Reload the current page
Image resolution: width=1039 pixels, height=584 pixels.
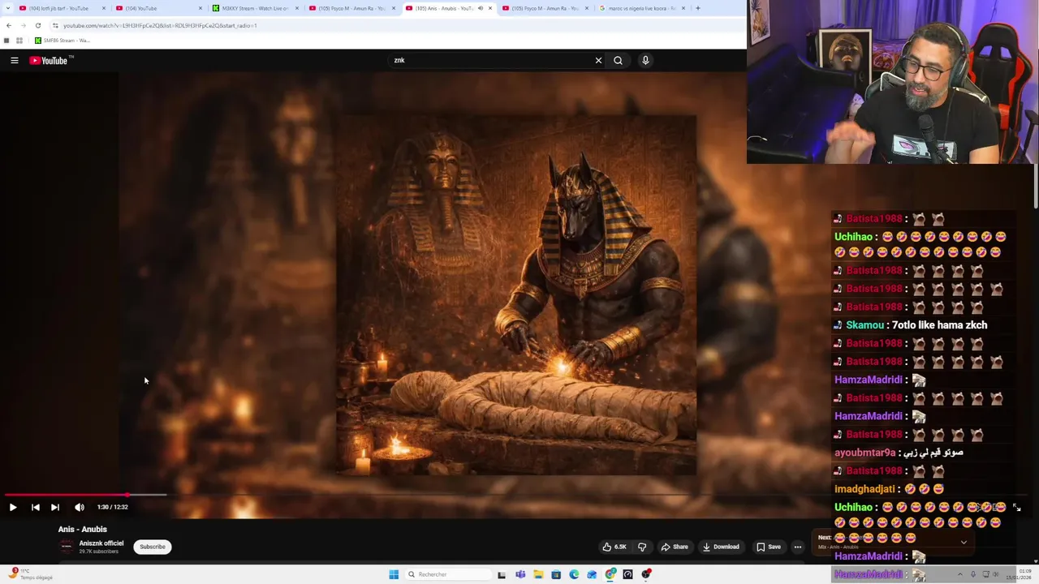coord(37,25)
